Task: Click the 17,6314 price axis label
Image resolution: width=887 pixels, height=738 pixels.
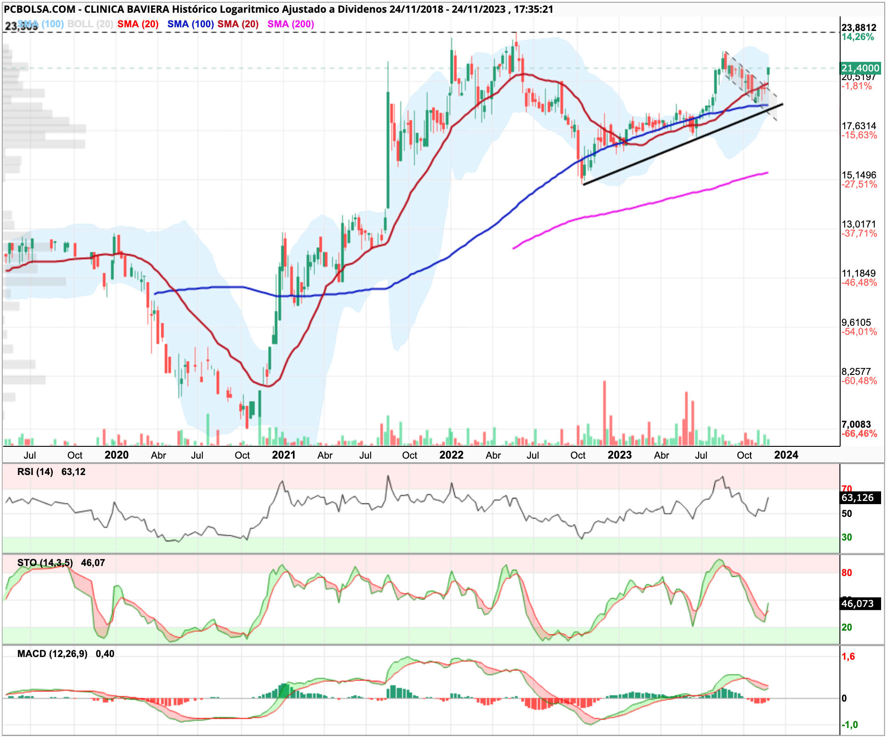Action: pos(859,126)
